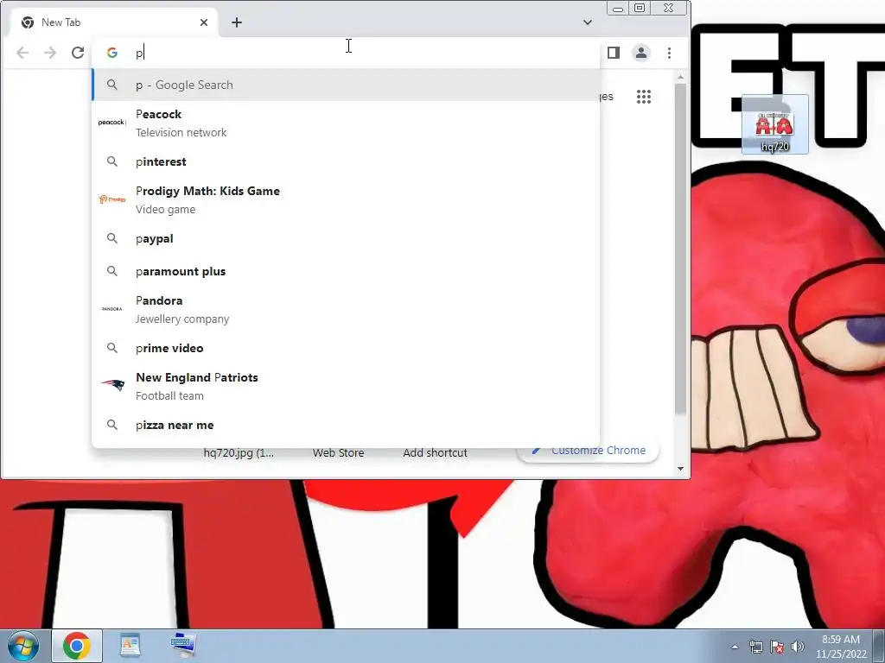Open the profile avatar icon
Image resolution: width=885 pixels, height=663 pixels.
tap(641, 53)
